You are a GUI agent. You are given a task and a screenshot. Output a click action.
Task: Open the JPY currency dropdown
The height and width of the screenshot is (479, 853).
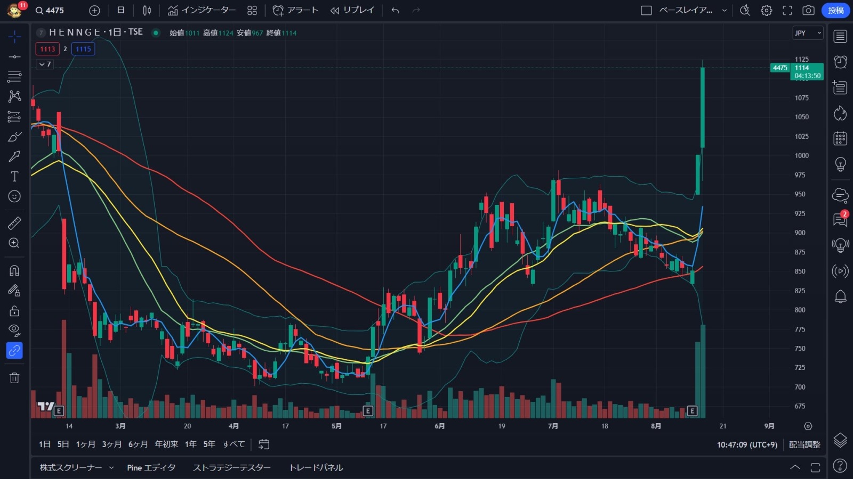(x=808, y=33)
